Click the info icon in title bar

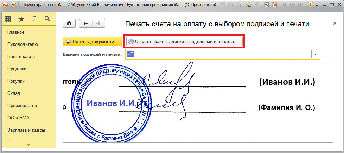click(311, 5)
